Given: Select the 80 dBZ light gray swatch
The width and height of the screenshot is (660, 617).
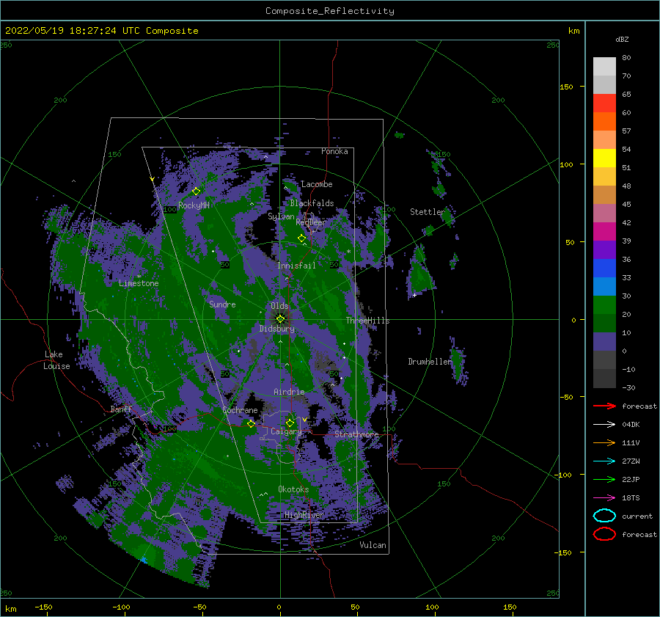Looking at the screenshot, I should coord(604,66).
